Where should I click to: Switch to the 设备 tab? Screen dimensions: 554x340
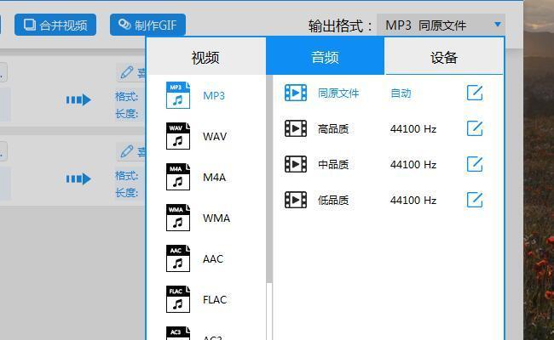tap(444, 57)
